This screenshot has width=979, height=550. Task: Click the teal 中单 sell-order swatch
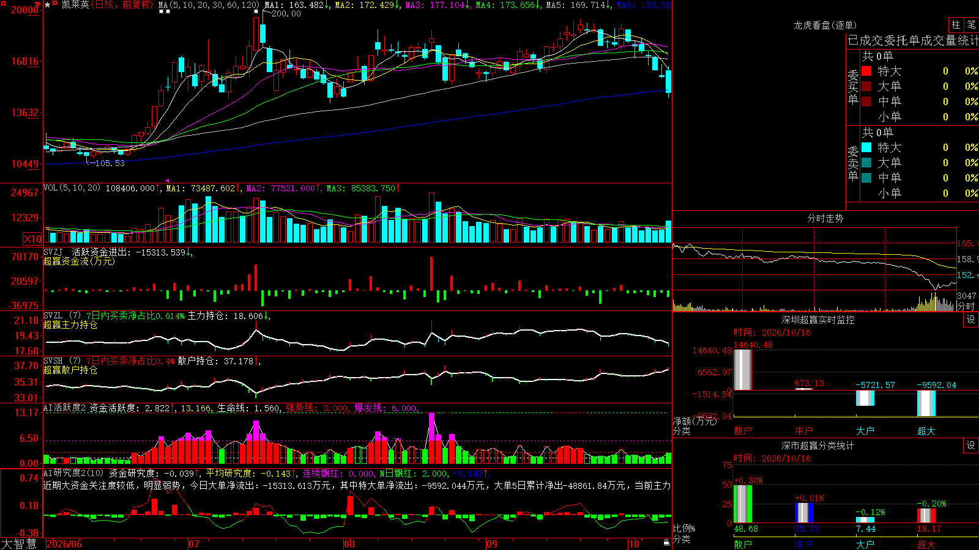tap(866, 178)
